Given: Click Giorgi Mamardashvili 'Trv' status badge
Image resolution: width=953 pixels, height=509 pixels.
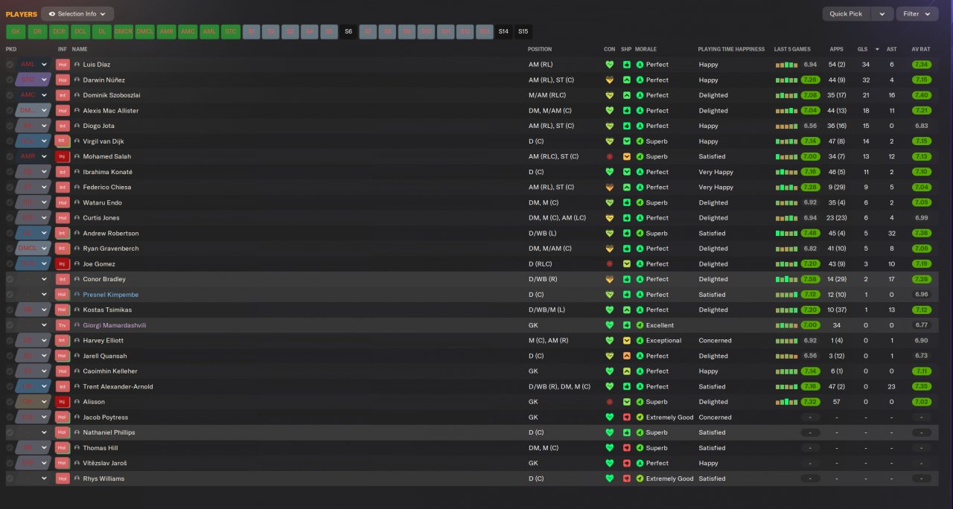Looking at the screenshot, I should pos(63,325).
